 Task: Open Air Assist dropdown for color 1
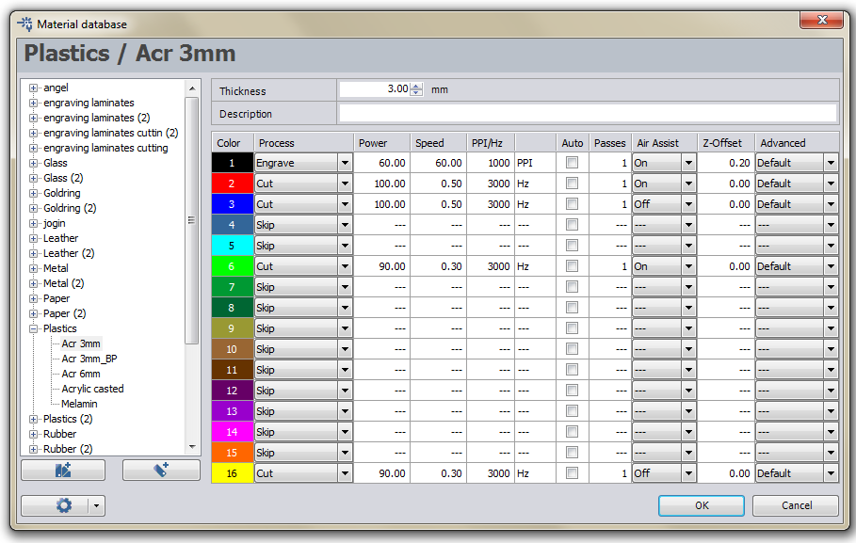[688, 163]
